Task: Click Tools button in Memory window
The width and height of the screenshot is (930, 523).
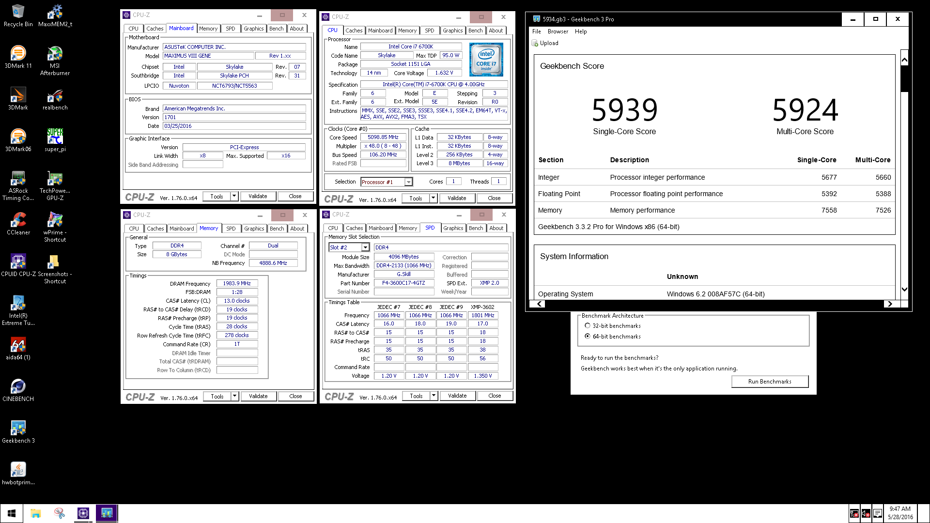Action: click(217, 396)
